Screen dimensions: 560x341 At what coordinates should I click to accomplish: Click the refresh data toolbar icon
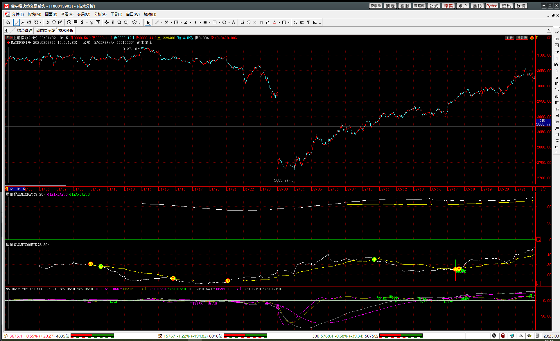(29, 22)
